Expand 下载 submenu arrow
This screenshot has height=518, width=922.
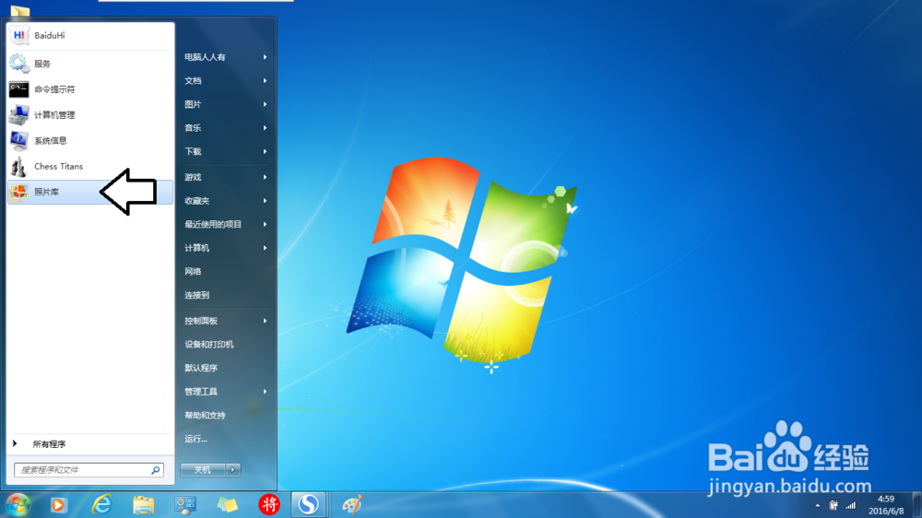point(266,151)
